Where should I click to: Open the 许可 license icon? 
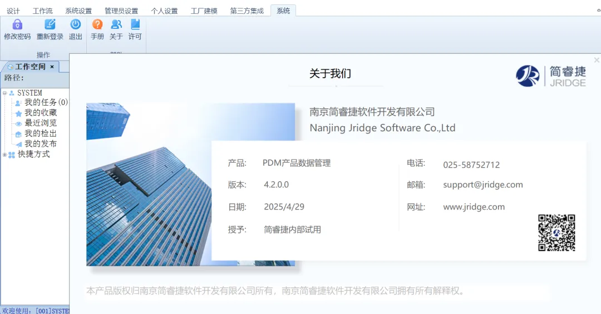coord(135,24)
